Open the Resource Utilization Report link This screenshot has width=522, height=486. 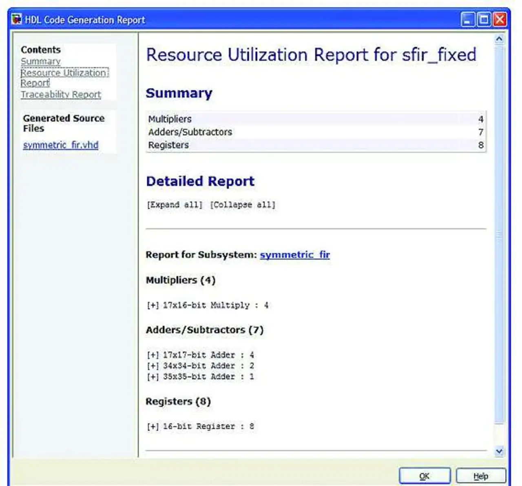[64, 73]
